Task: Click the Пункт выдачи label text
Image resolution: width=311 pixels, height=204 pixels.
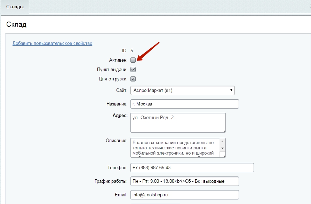Action: tap(112, 70)
